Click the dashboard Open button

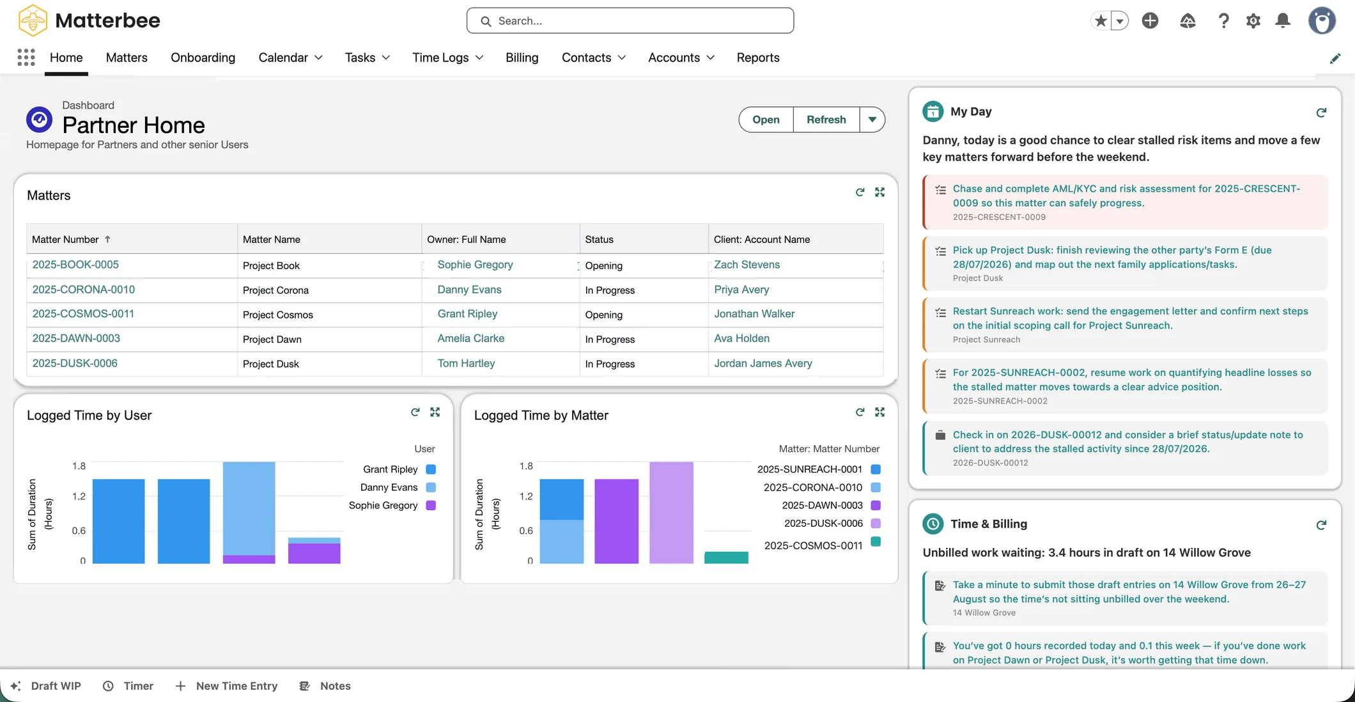pyautogui.click(x=766, y=120)
